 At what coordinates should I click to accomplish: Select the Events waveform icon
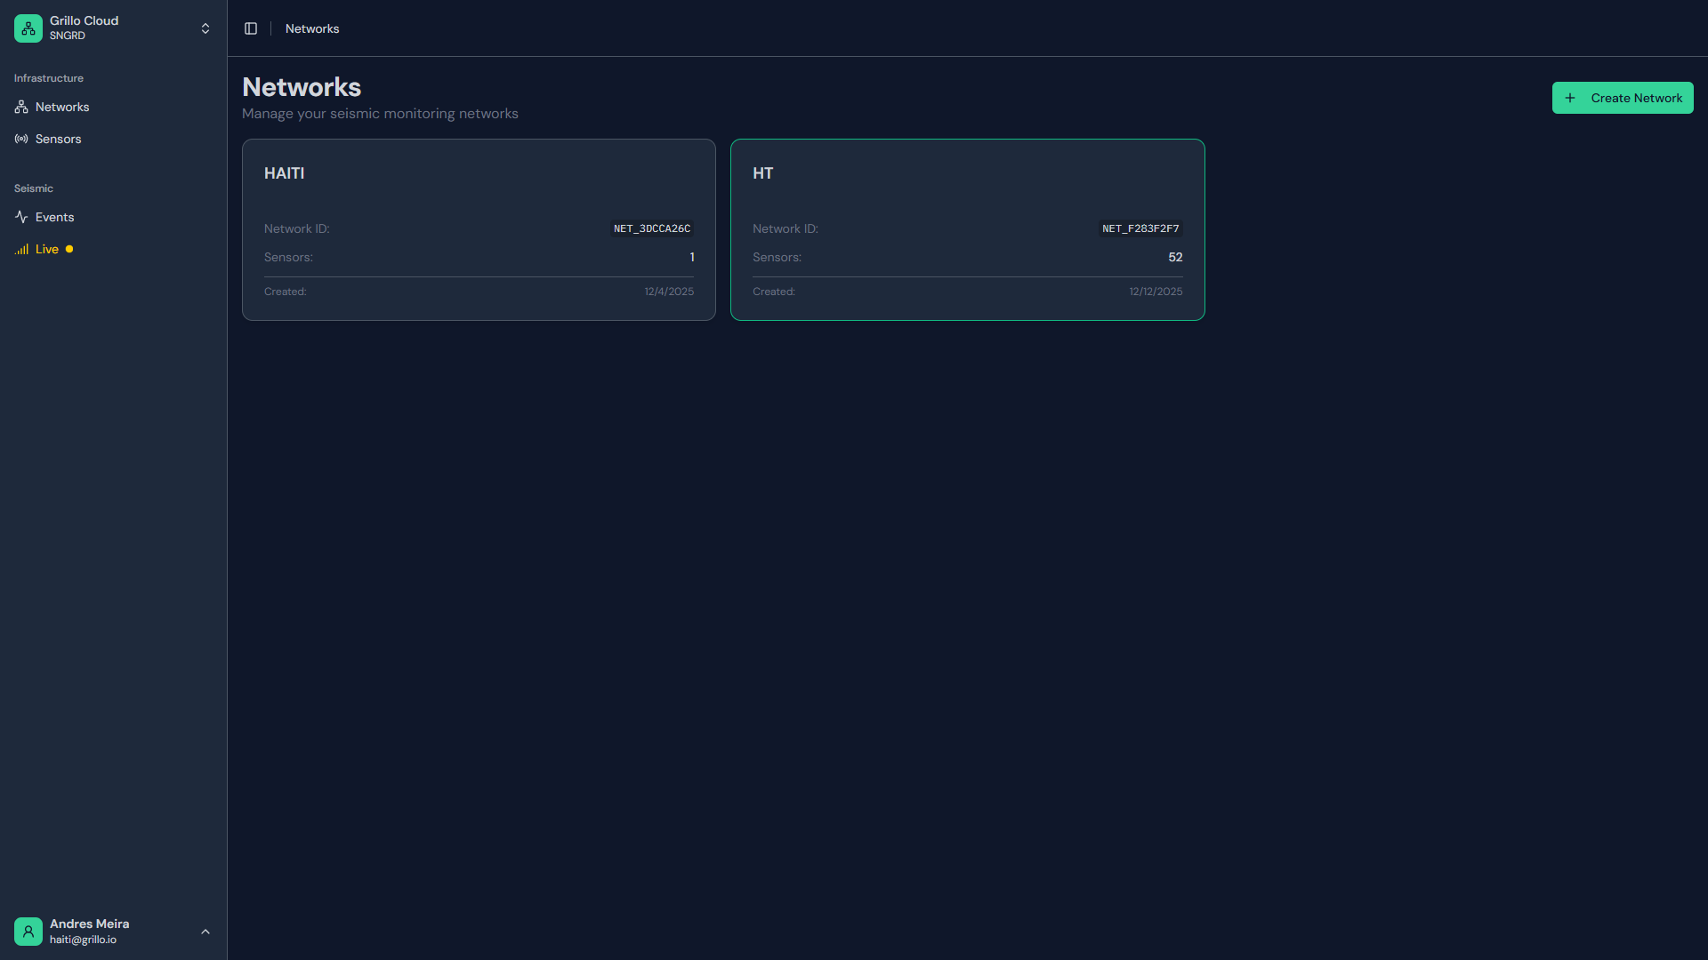click(x=21, y=217)
